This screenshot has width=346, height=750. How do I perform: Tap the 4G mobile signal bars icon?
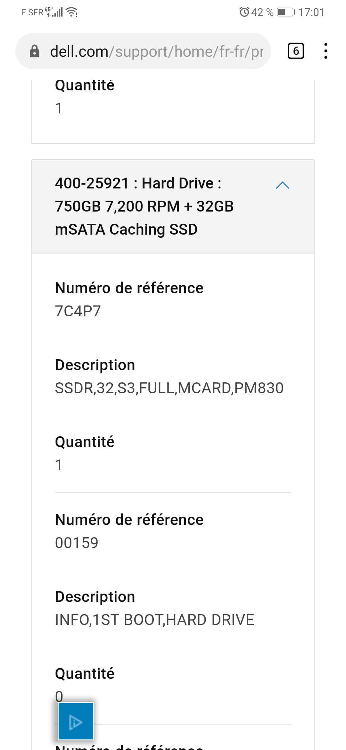pos(54,12)
